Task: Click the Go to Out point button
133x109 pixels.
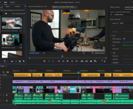Action: pyautogui.click(x=76, y=61)
